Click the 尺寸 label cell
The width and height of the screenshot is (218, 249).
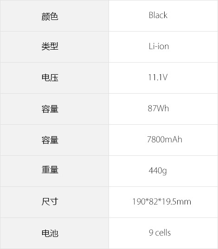[x=55, y=202]
